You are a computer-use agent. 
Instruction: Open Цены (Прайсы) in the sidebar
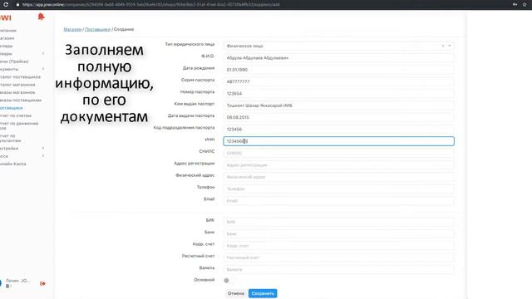click(x=14, y=61)
